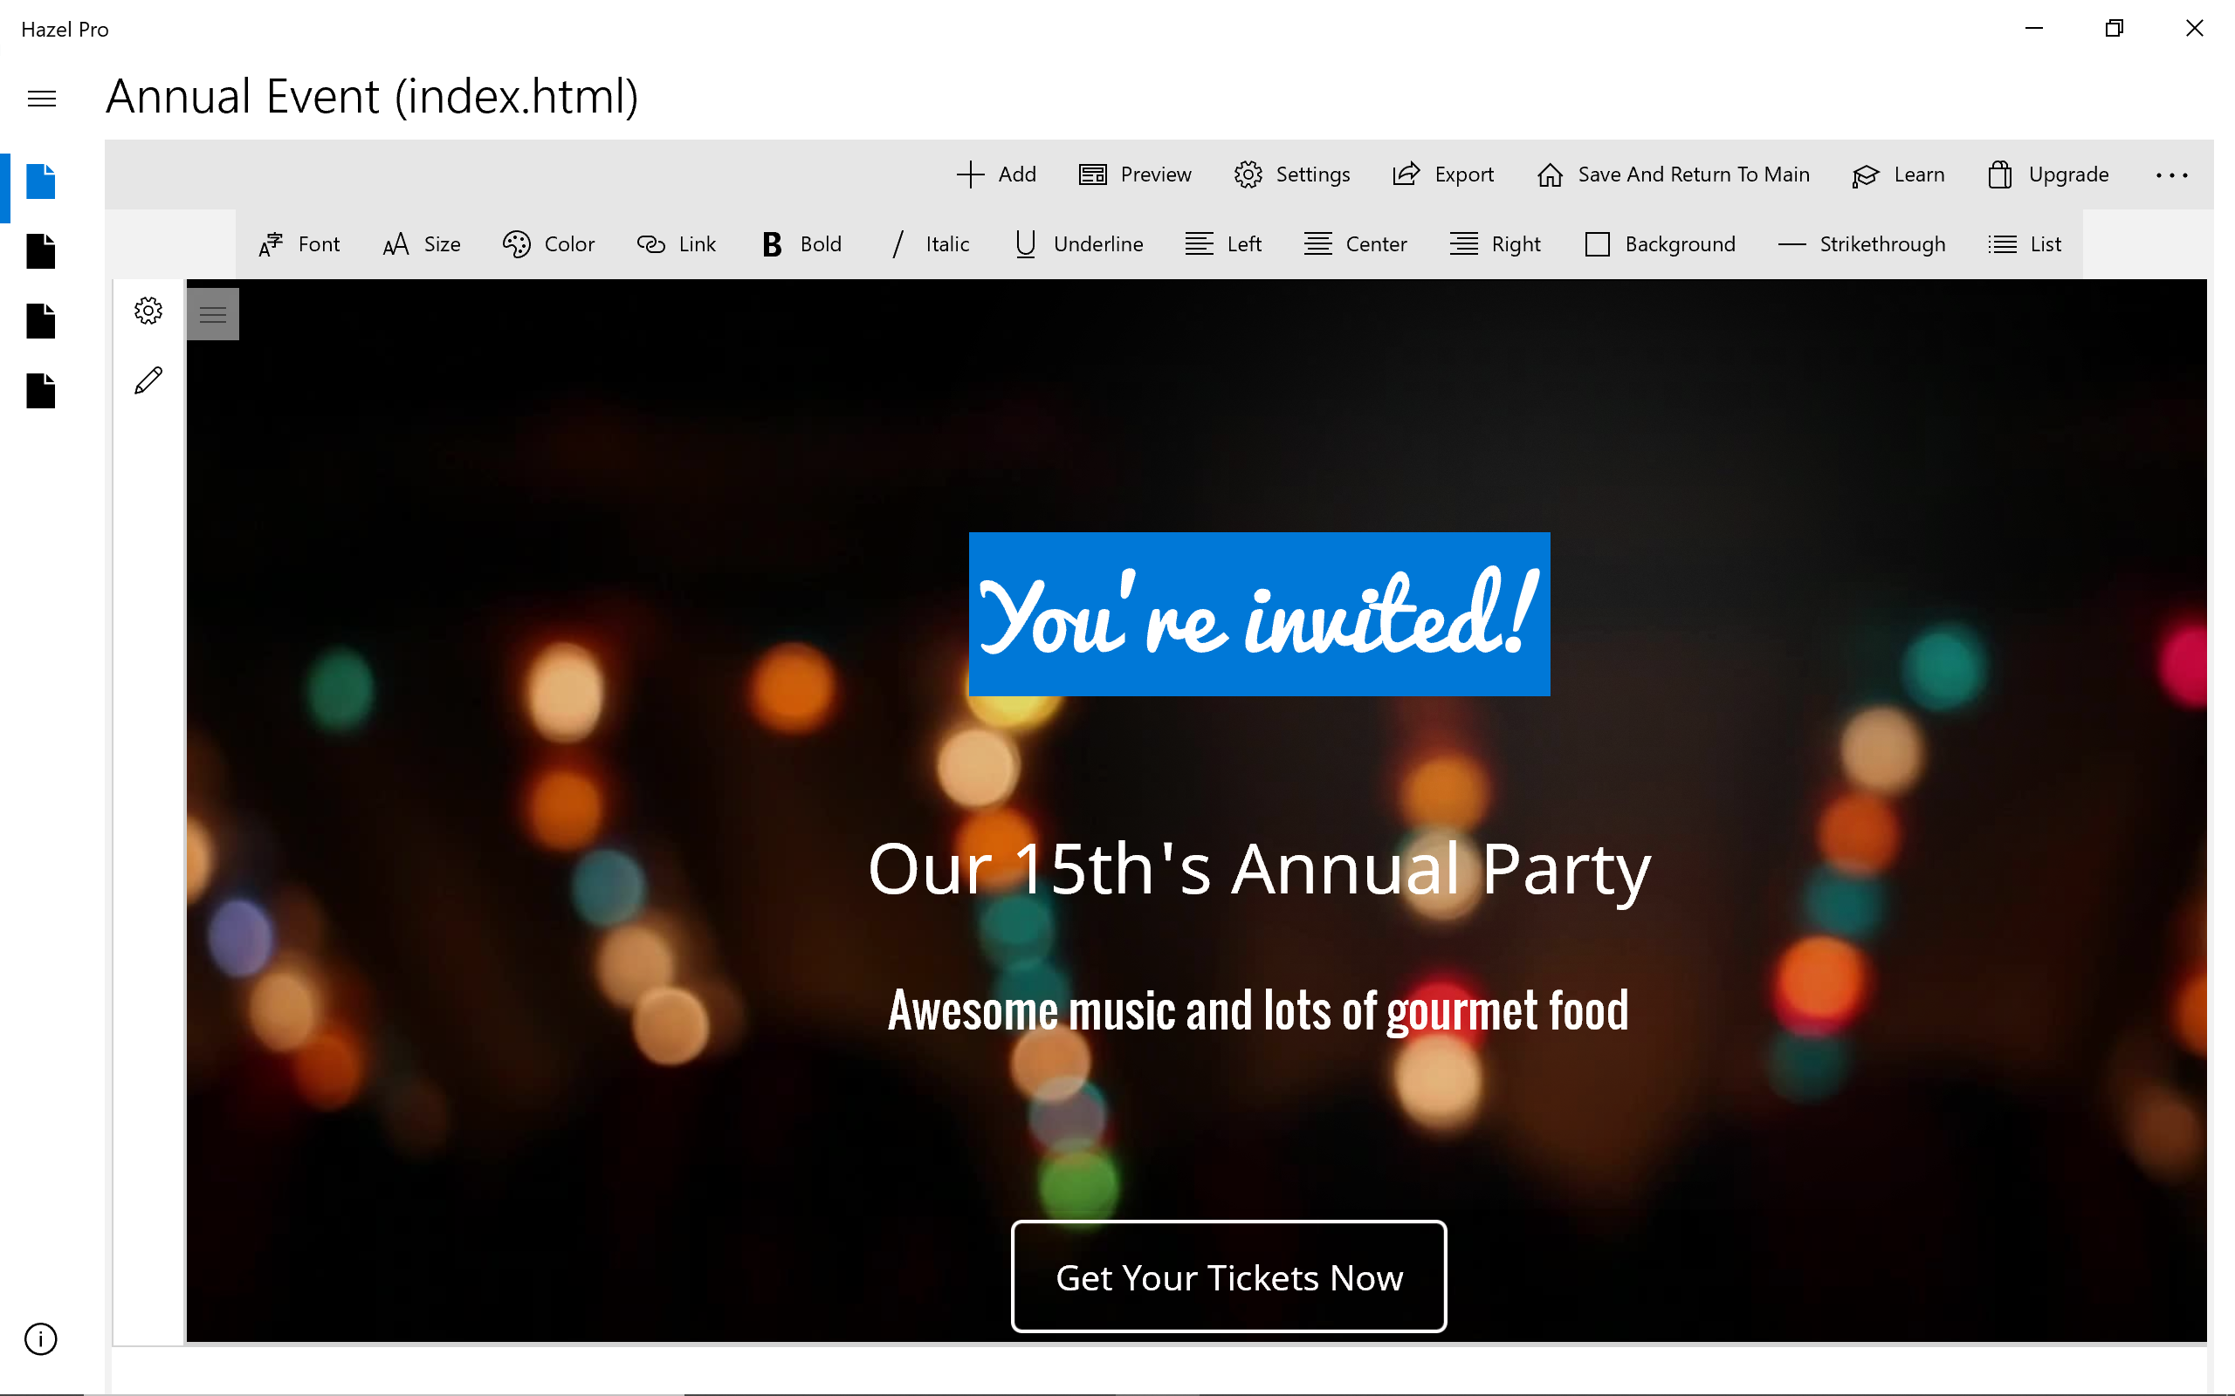Toggle Bold formatting

click(x=801, y=243)
